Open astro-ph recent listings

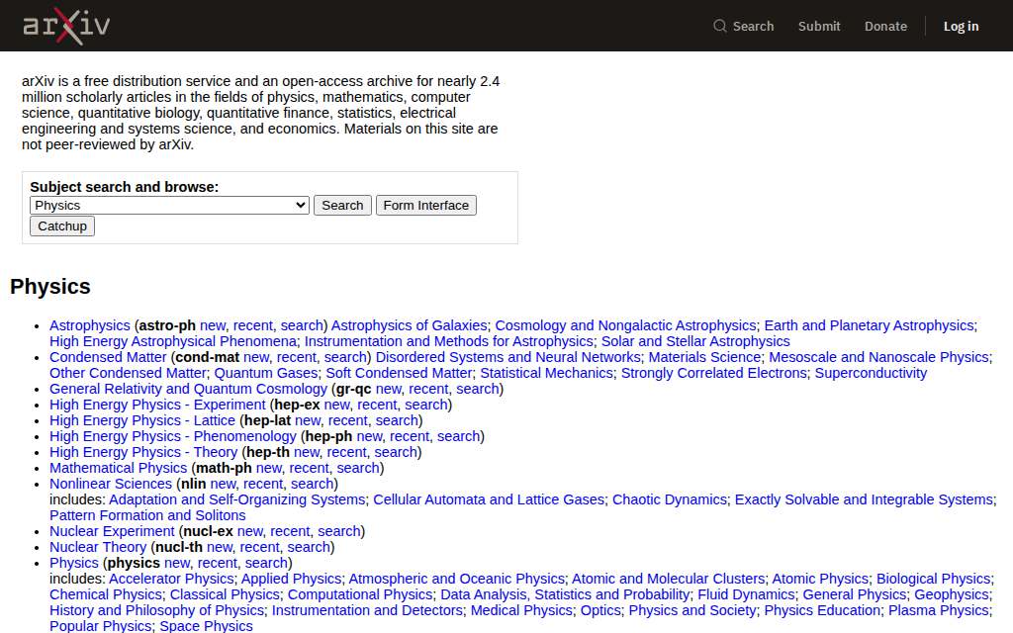point(252,325)
